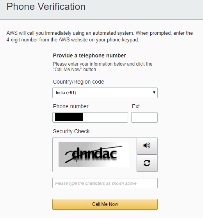Open the India (+91) country code dropdown
Screen dimensions: 203x218
click(x=105, y=93)
